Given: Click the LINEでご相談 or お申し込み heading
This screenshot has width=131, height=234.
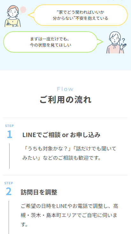Looking at the screenshot, I should 61,135.
